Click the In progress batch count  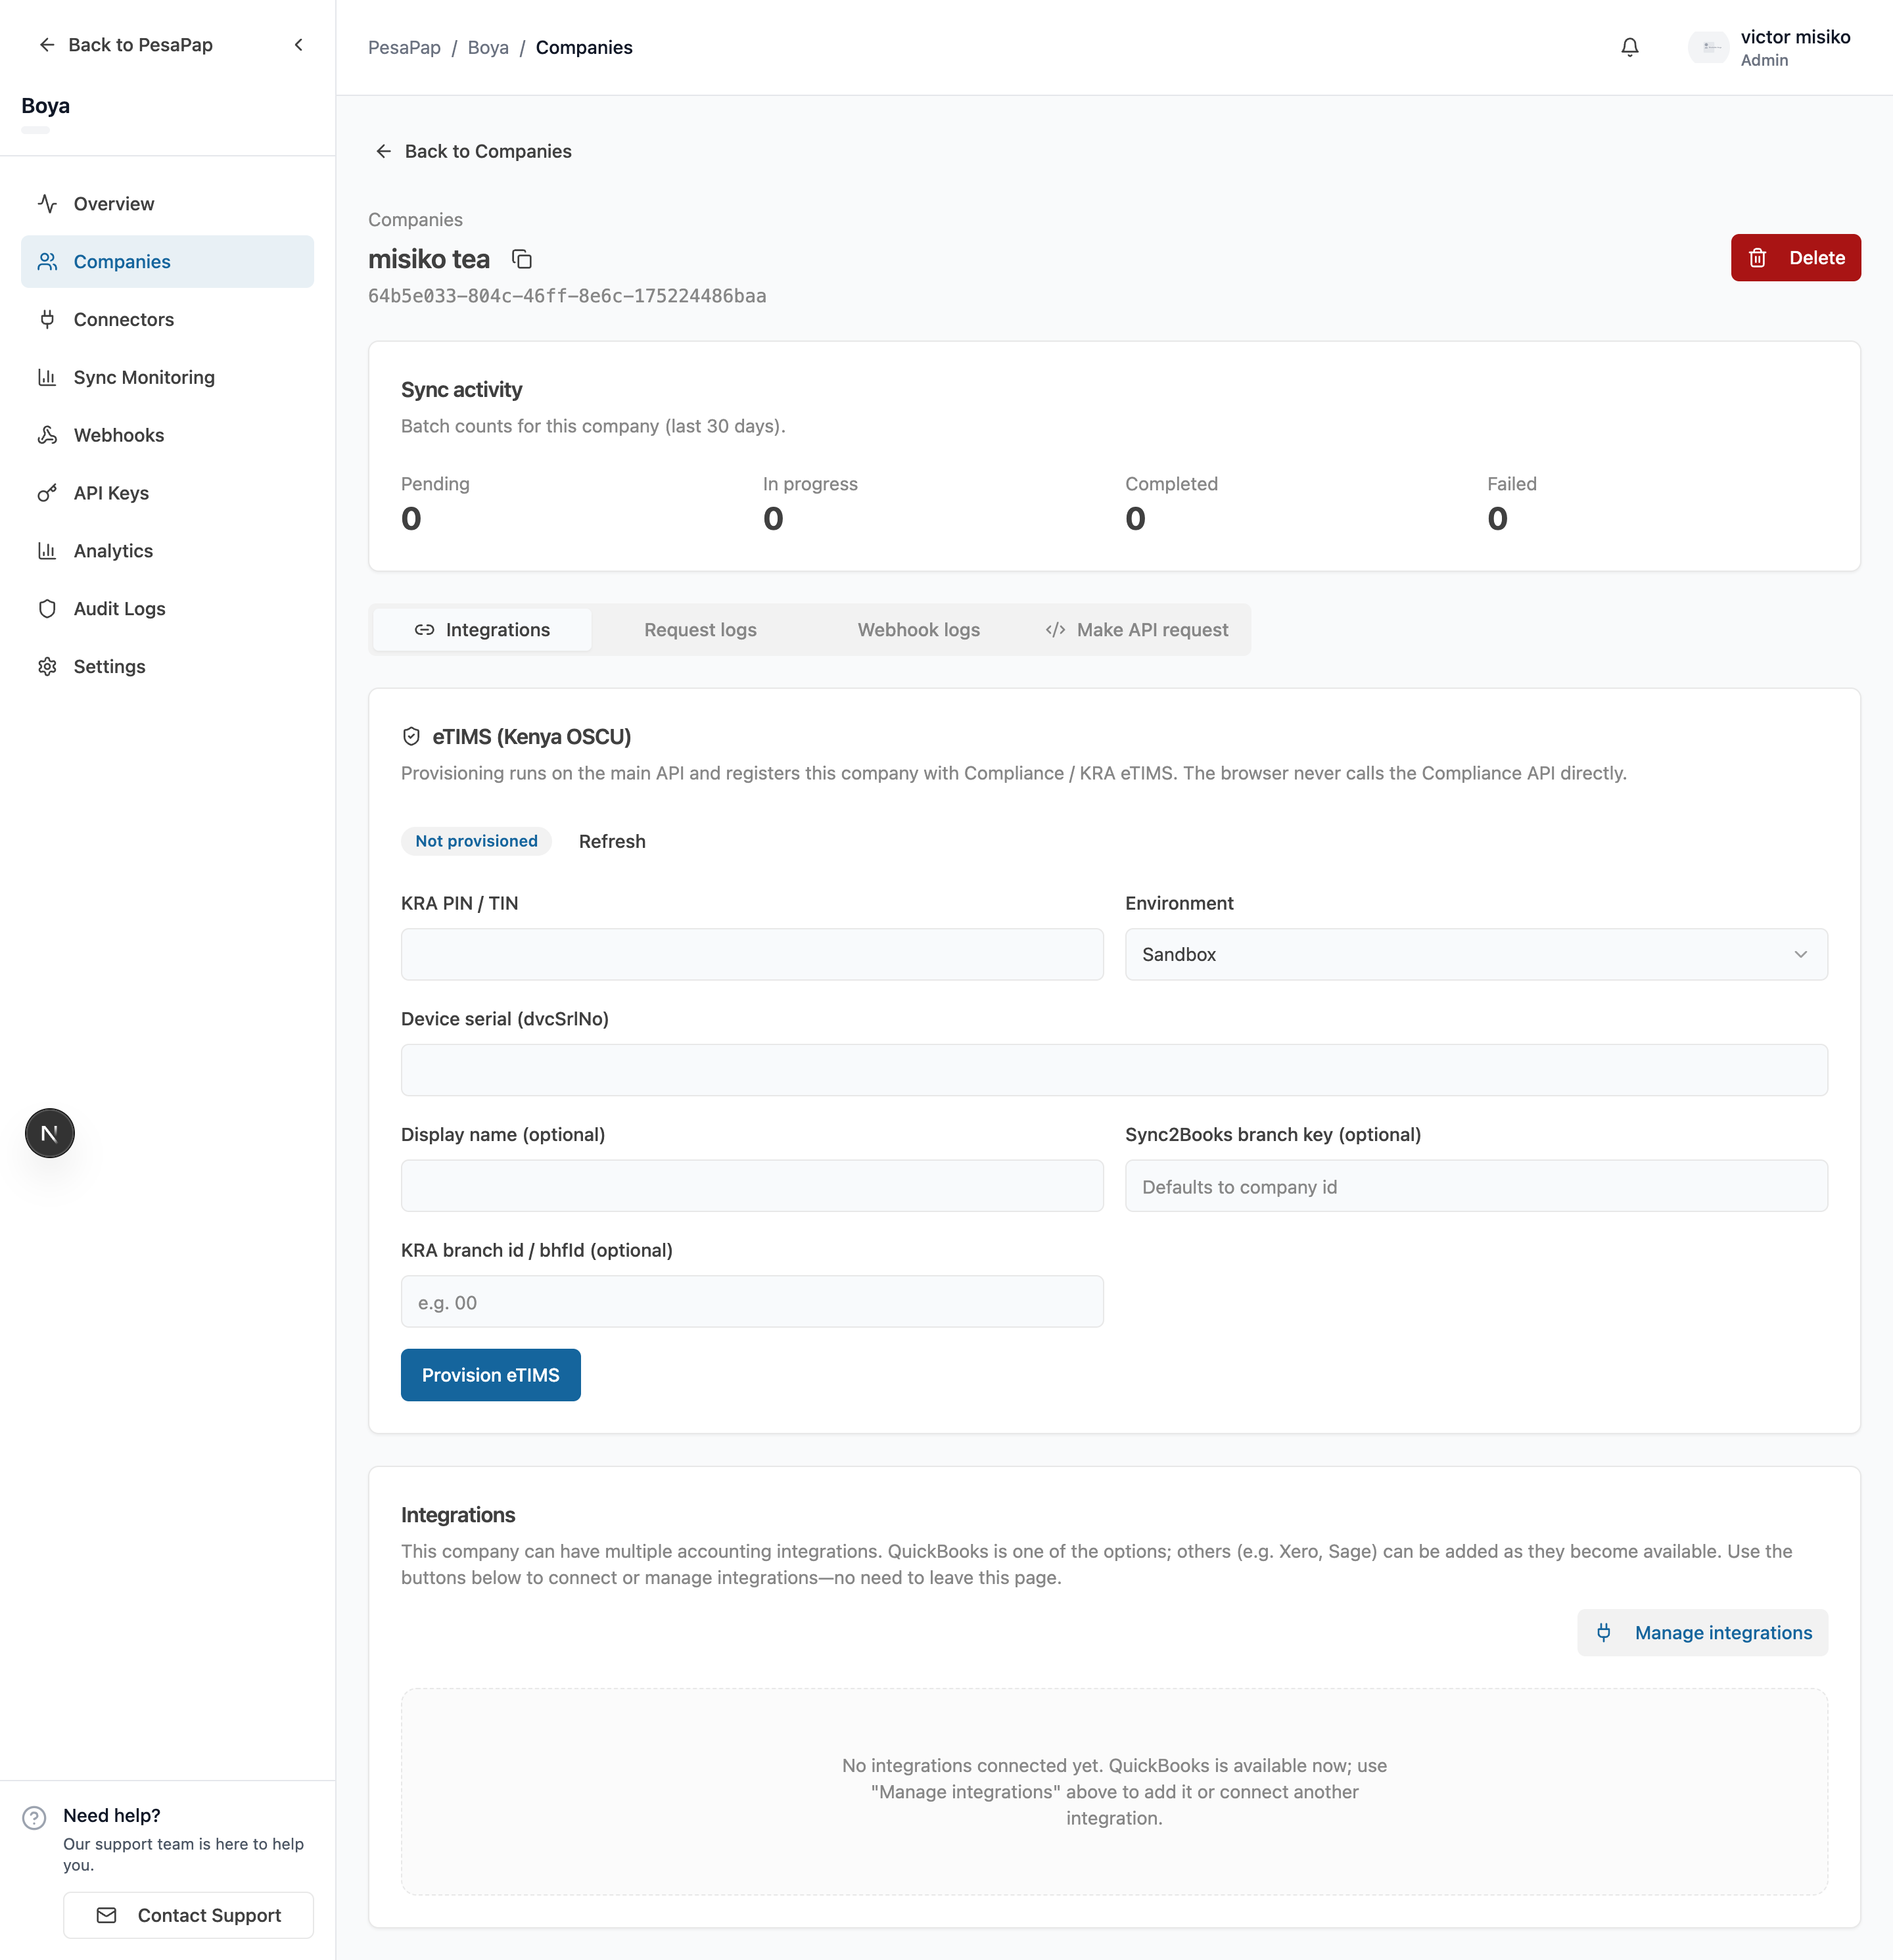tap(773, 519)
